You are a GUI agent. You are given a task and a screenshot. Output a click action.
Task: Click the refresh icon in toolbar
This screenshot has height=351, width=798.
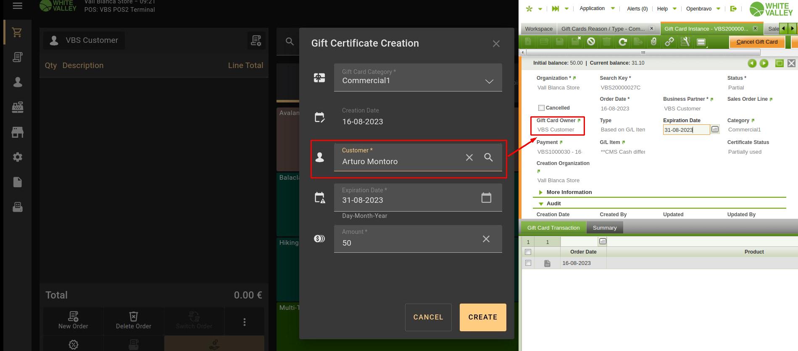(x=623, y=42)
